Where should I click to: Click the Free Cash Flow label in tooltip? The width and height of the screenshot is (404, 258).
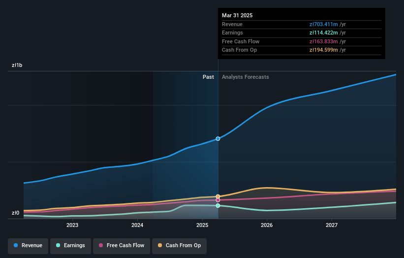[241, 41]
